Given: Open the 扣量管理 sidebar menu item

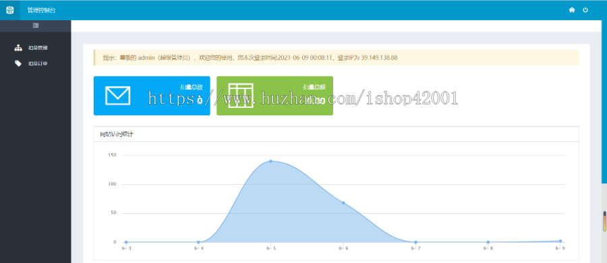Looking at the screenshot, I should tap(38, 48).
